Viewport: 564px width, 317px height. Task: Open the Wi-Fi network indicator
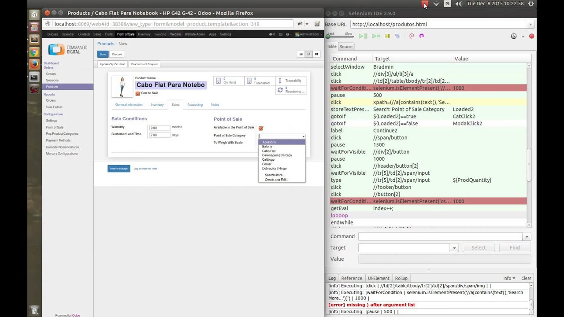(x=436, y=4)
